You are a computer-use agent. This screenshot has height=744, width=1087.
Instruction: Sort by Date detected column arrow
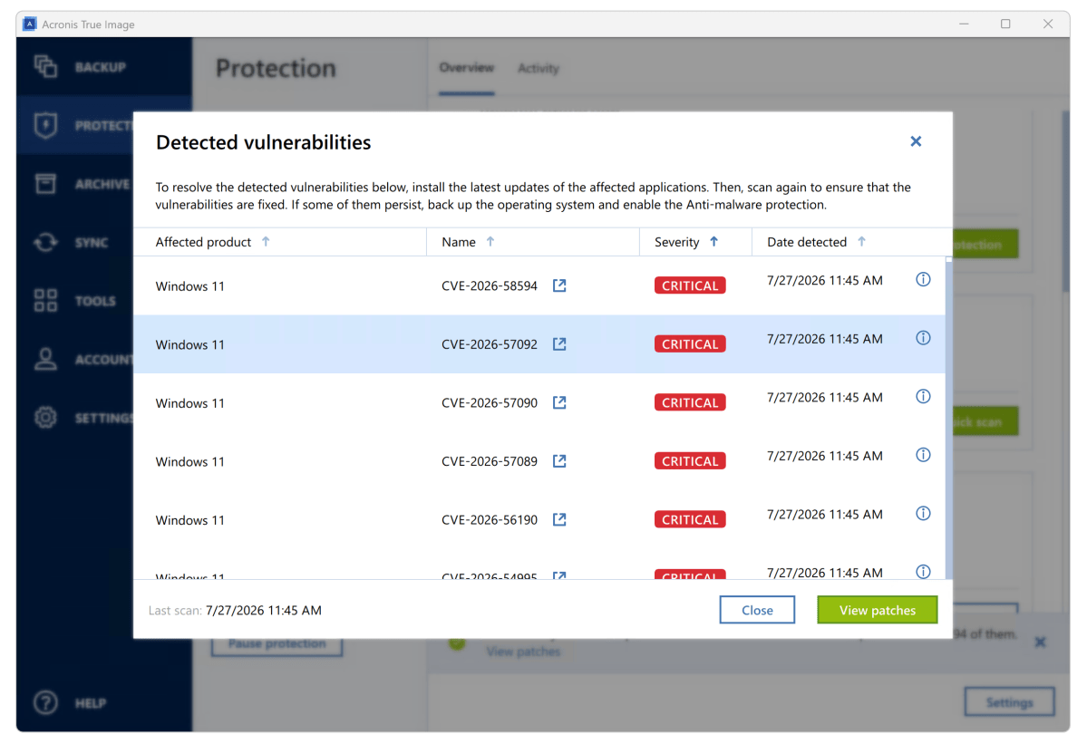click(861, 242)
